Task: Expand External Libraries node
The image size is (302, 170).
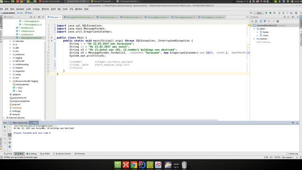Action: 4,118
